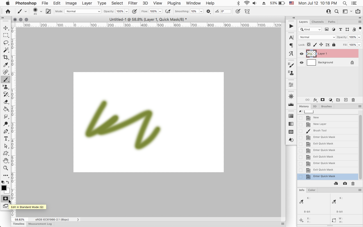Add a layer style with the fx button

315,100
